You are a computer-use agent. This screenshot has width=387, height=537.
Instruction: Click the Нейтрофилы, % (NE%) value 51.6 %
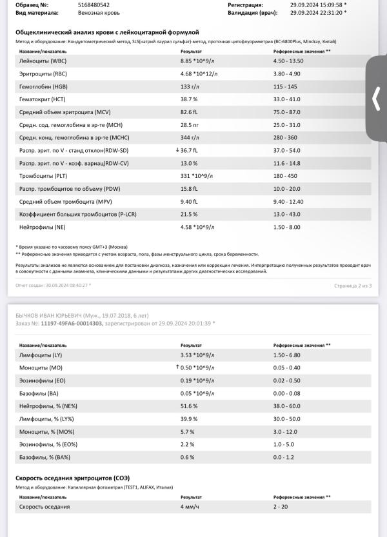point(190,406)
